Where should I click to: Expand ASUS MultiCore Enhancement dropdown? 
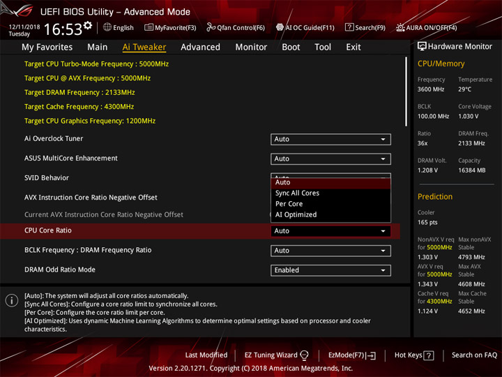pos(330,158)
